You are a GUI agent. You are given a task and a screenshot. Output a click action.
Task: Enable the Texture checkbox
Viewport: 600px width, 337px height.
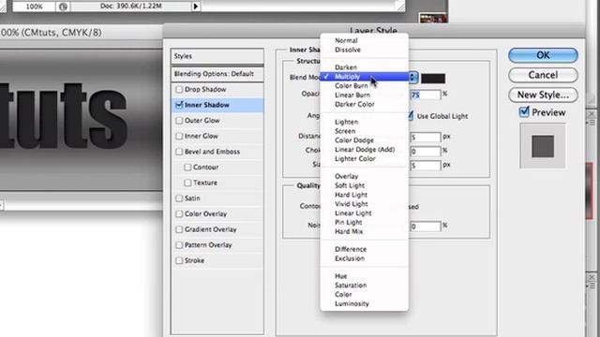187,183
